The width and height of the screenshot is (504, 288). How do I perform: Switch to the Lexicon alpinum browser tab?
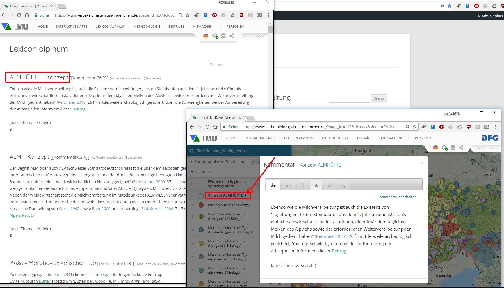coord(28,6)
